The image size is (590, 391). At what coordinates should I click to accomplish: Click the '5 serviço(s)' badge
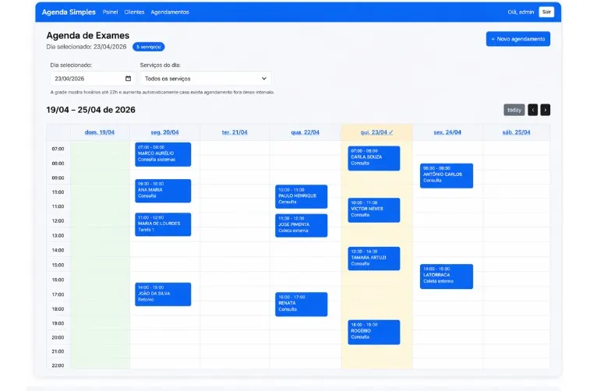(148, 47)
